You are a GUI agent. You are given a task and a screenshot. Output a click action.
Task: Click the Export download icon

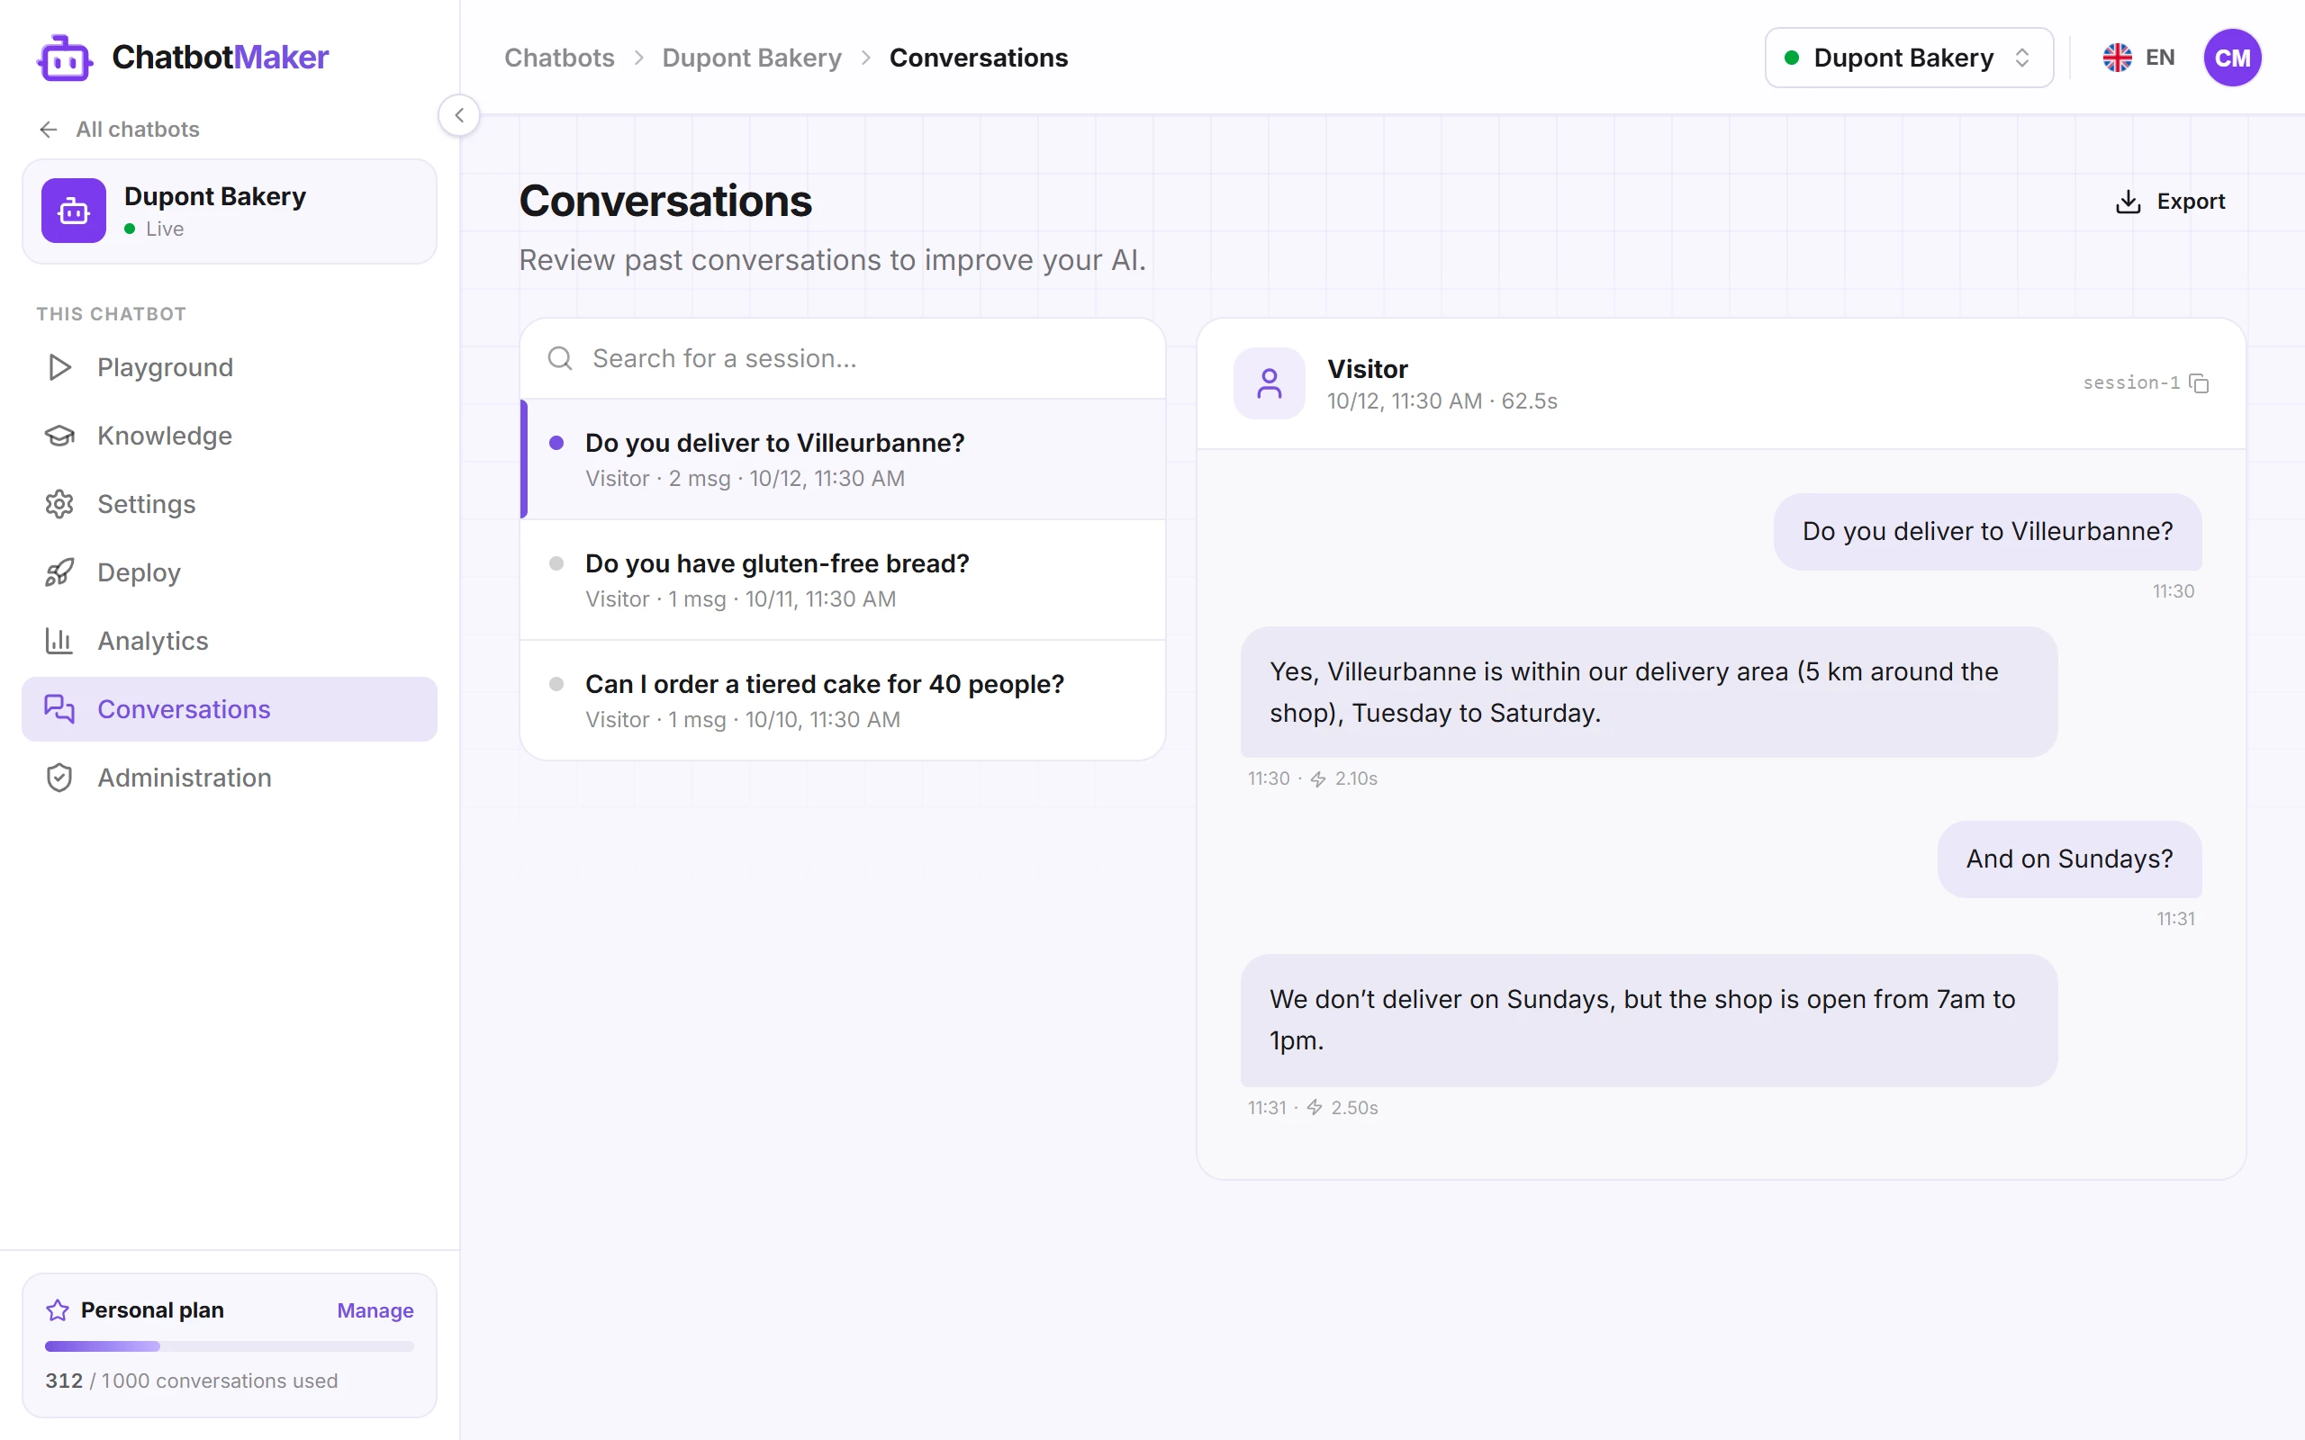[x=2128, y=202]
